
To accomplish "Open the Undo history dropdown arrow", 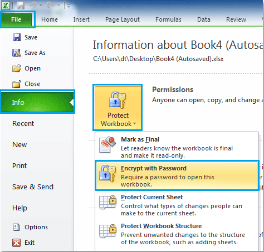I will pos(41,6).
